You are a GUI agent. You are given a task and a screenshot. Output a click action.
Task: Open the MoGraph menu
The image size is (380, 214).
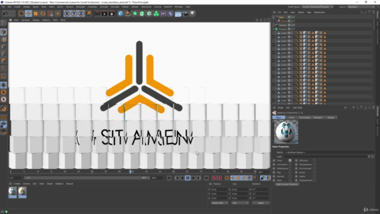[x=81, y=7]
